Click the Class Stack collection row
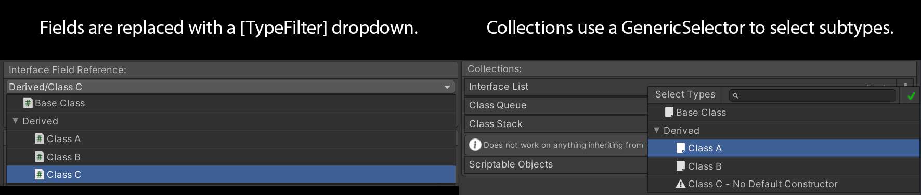The image size is (921, 195). [x=556, y=124]
